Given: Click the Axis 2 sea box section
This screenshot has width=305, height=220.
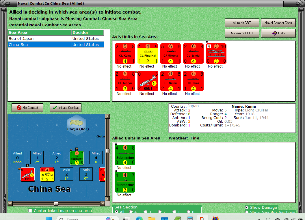Looking at the screenshot, I should (x=66, y=174).
